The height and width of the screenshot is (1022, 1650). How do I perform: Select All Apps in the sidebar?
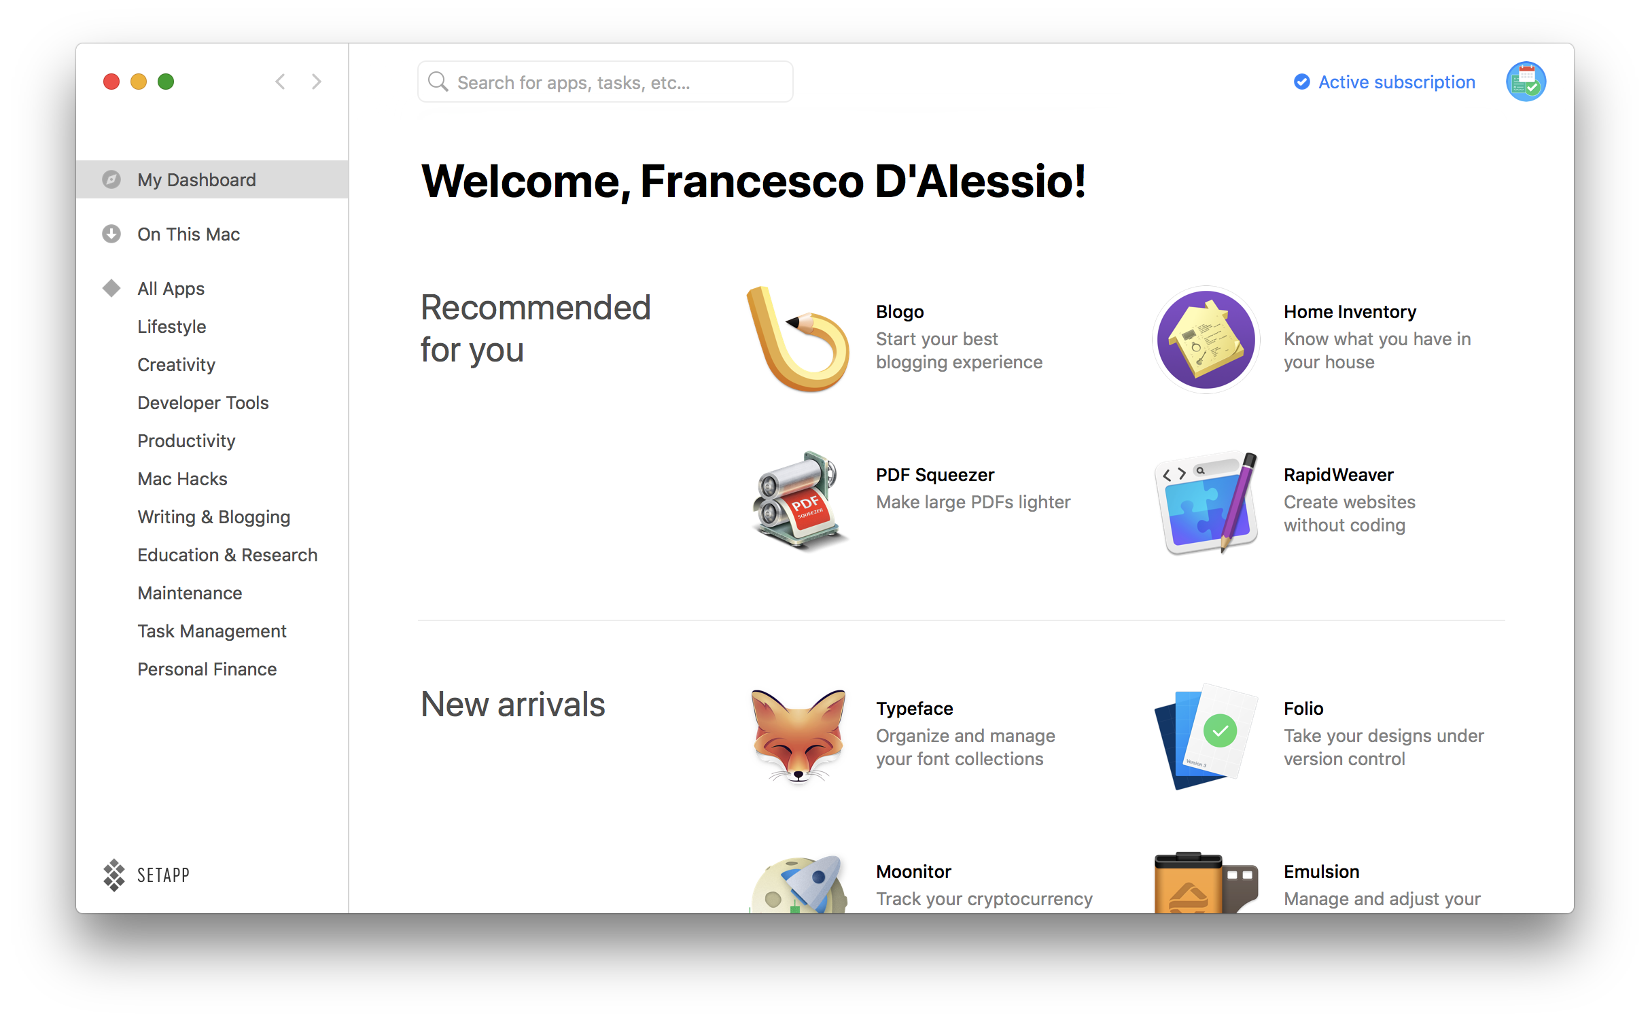[x=212, y=288]
